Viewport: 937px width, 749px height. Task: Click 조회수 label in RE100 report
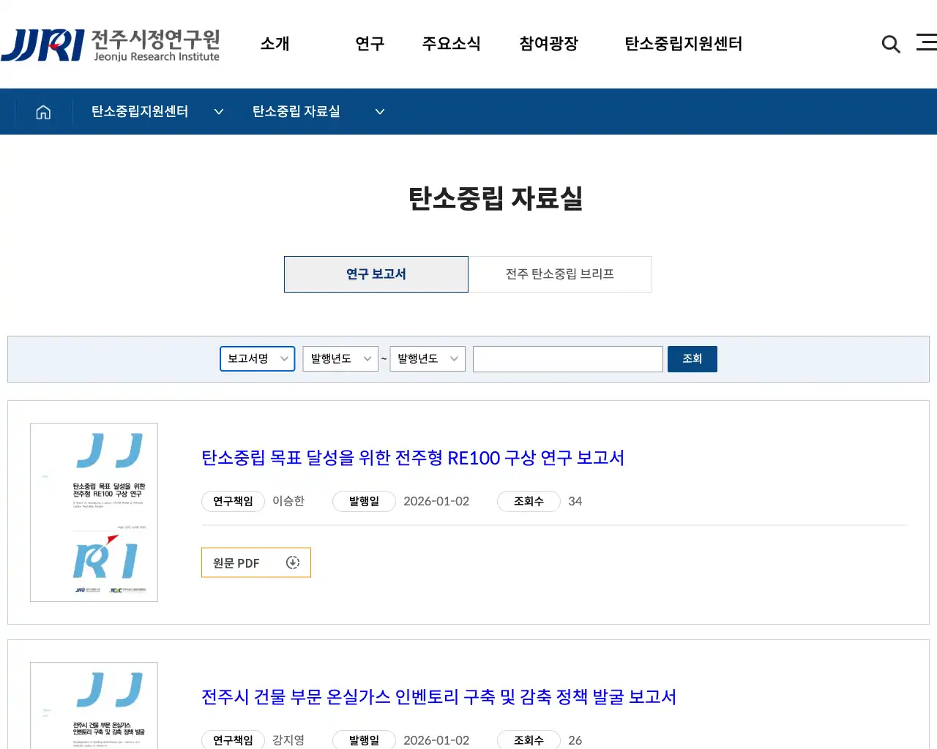[x=529, y=501]
